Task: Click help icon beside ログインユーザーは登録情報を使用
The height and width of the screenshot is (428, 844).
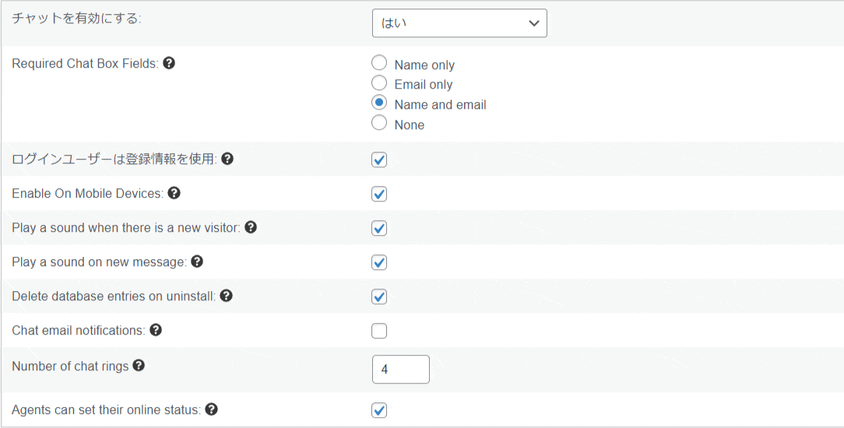Action: [227, 159]
